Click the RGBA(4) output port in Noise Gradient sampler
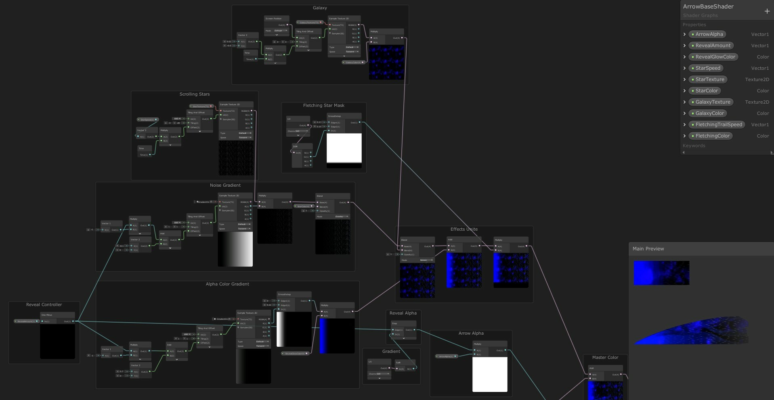Screen dimensions: 774x400 [x=251, y=202]
